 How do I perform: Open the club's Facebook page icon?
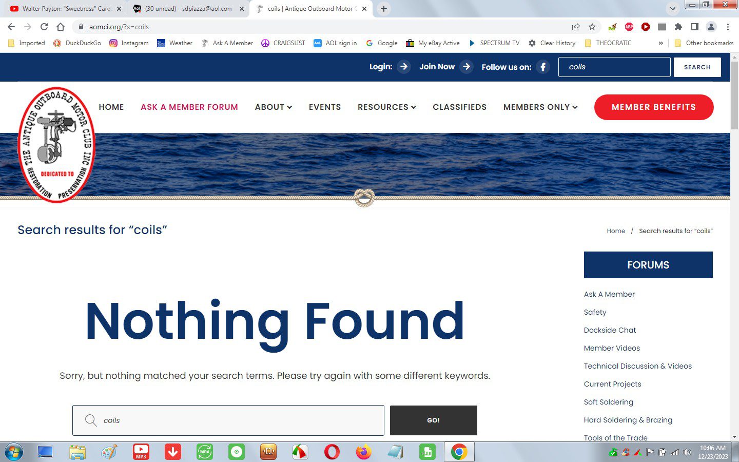coord(543,67)
